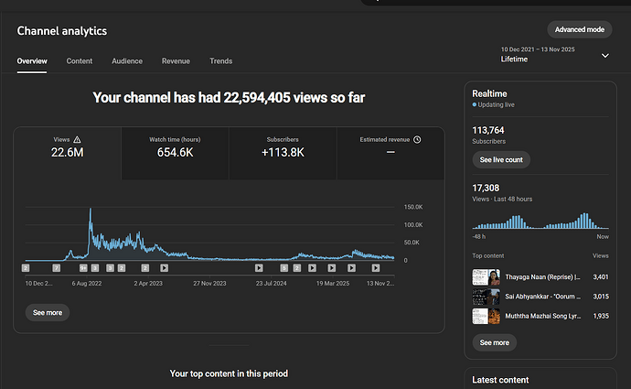Expand the date range dropdown chevron
Image resolution: width=631 pixels, height=389 pixels.
604,56
